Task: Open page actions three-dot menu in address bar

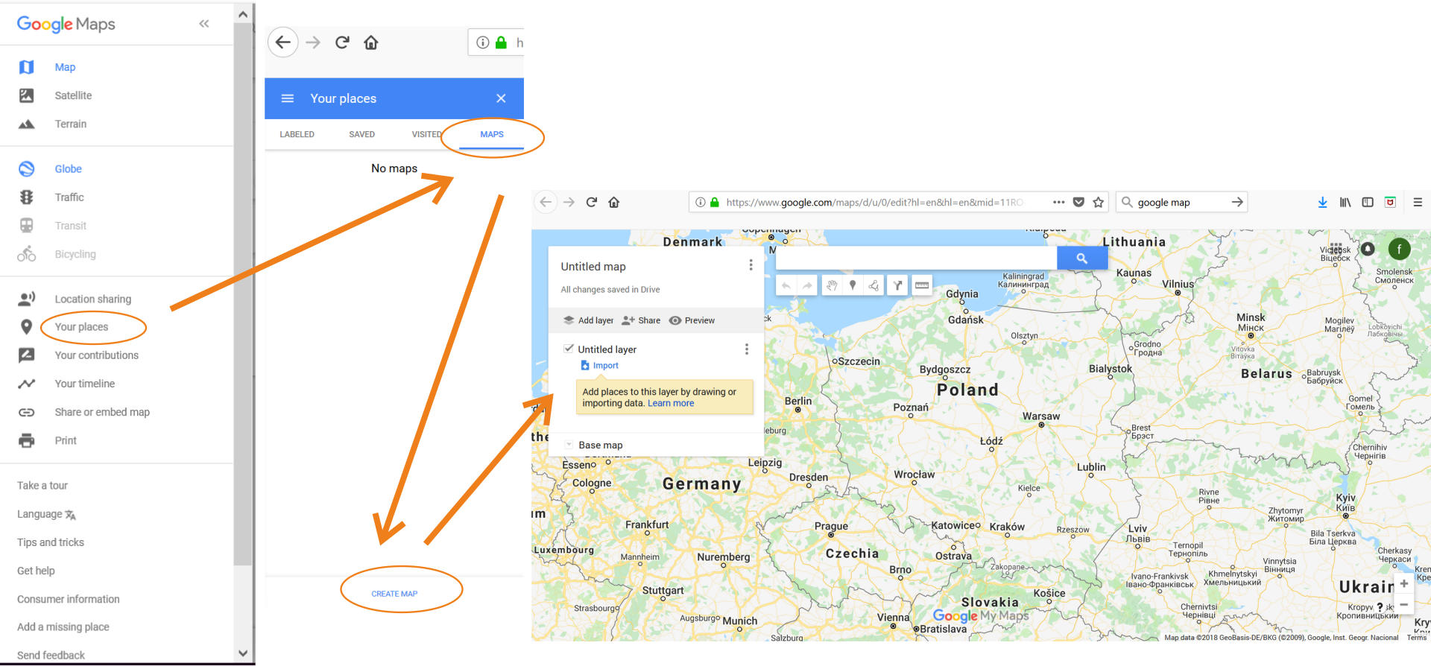Action: [1058, 202]
